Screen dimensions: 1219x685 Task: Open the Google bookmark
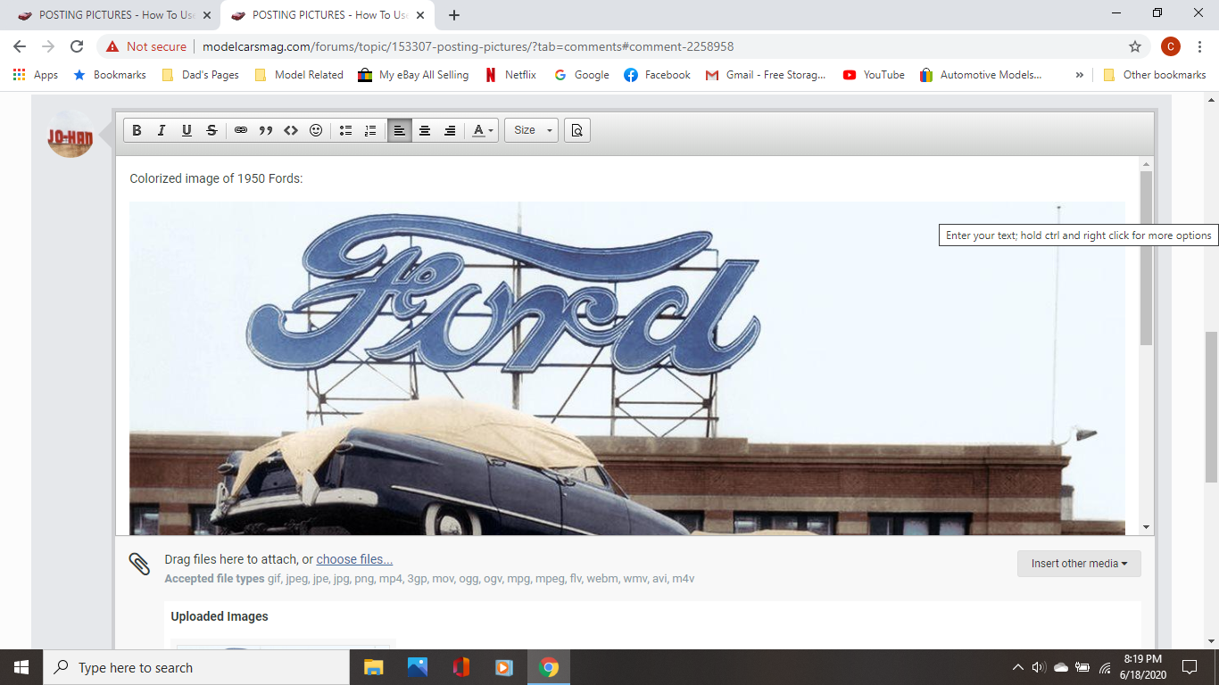coord(582,75)
